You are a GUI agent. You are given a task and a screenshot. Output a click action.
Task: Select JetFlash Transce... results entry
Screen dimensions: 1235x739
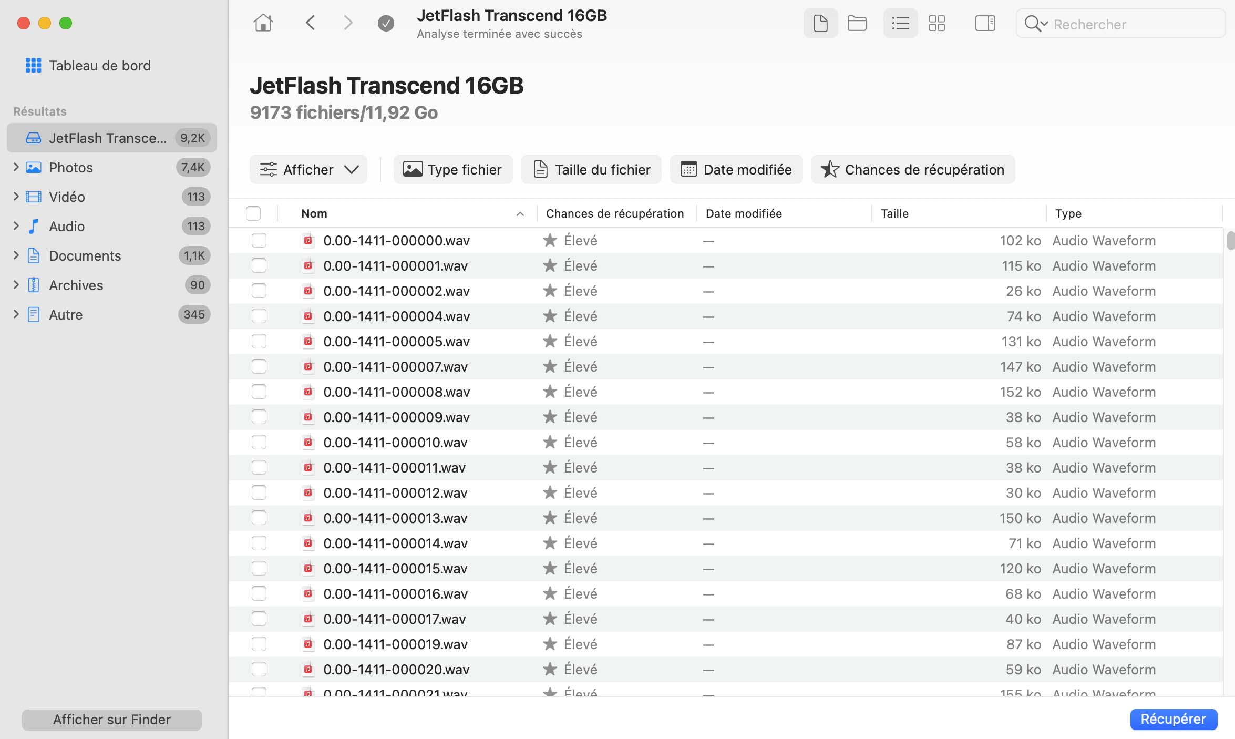coord(112,138)
